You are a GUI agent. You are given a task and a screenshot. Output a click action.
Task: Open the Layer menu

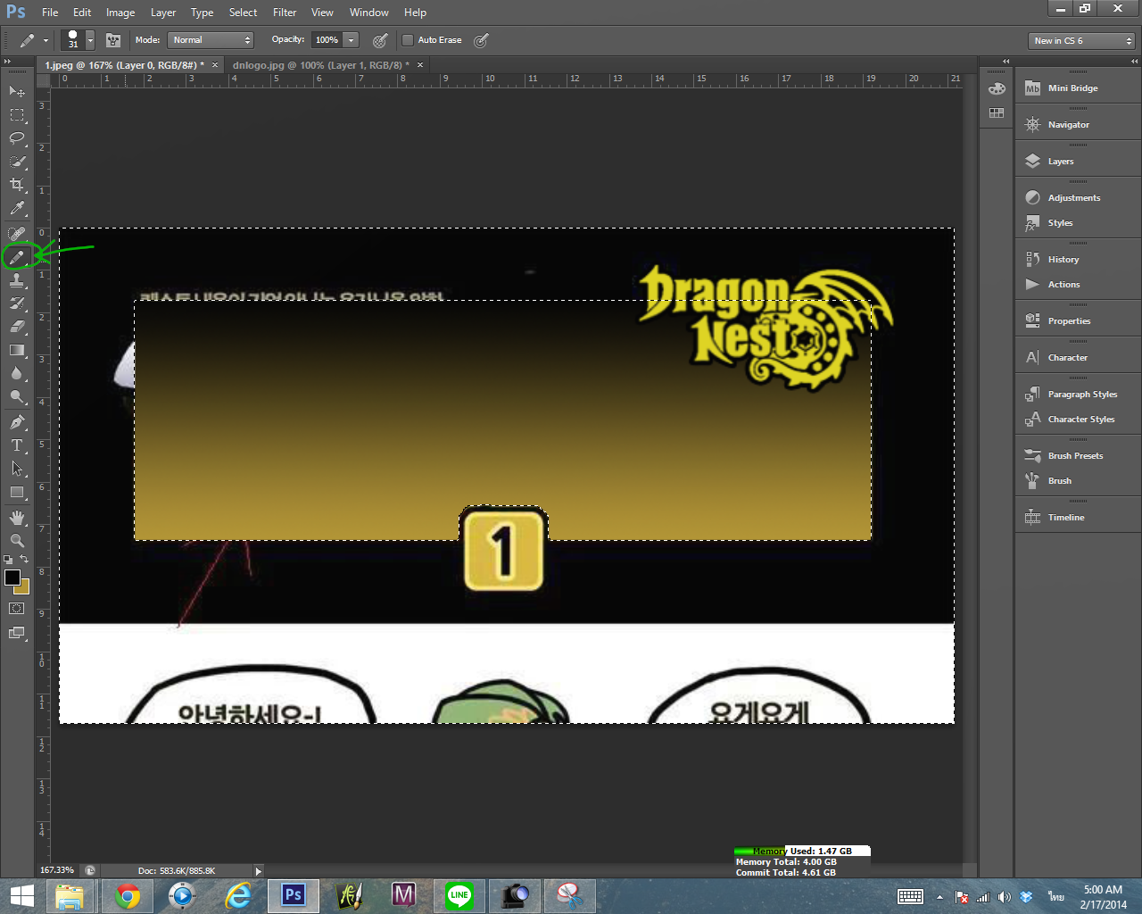(163, 12)
